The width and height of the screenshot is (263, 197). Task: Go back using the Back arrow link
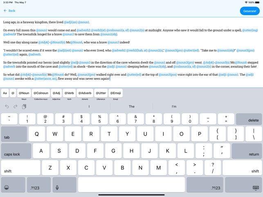click(x=9, y=11)
